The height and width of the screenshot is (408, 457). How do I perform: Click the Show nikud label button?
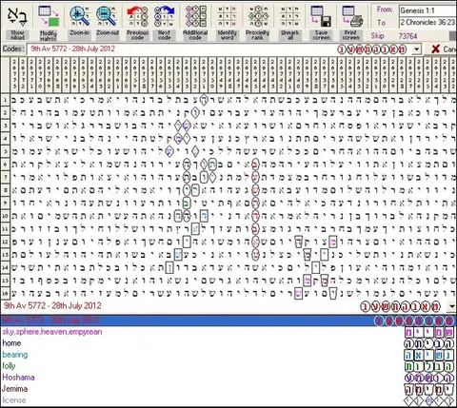click(x=17, y=35)
